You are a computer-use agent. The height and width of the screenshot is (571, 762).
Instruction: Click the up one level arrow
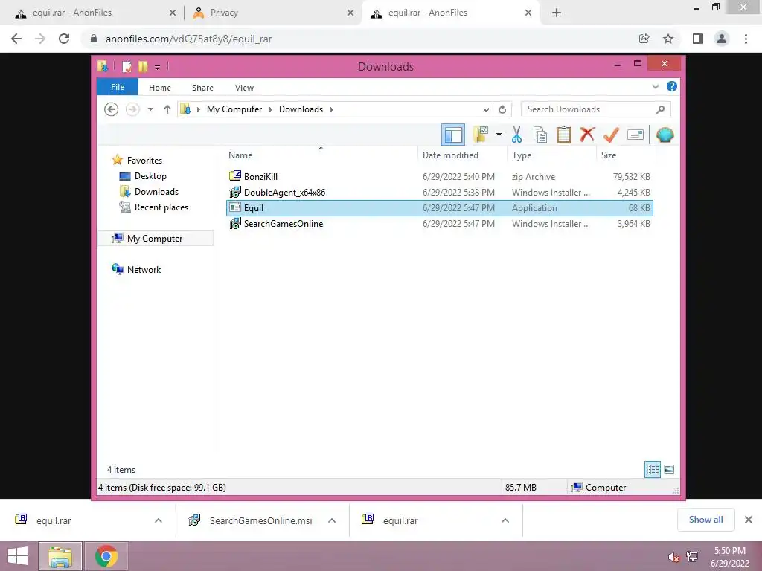coord(167,109)
